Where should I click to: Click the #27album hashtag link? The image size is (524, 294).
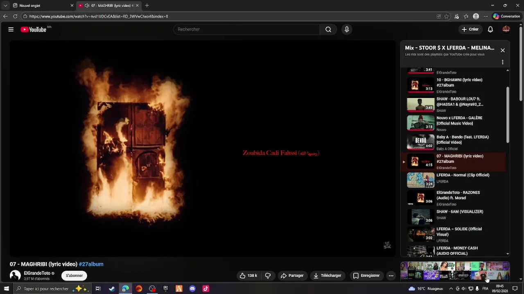tap(91, 264)
